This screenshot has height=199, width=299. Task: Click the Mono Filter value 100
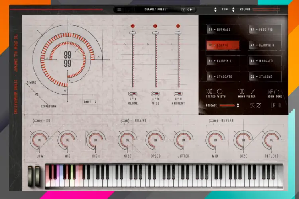pyautogui.click(x=241, y=92)
